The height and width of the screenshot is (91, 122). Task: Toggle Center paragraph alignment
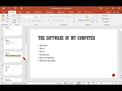57,21
